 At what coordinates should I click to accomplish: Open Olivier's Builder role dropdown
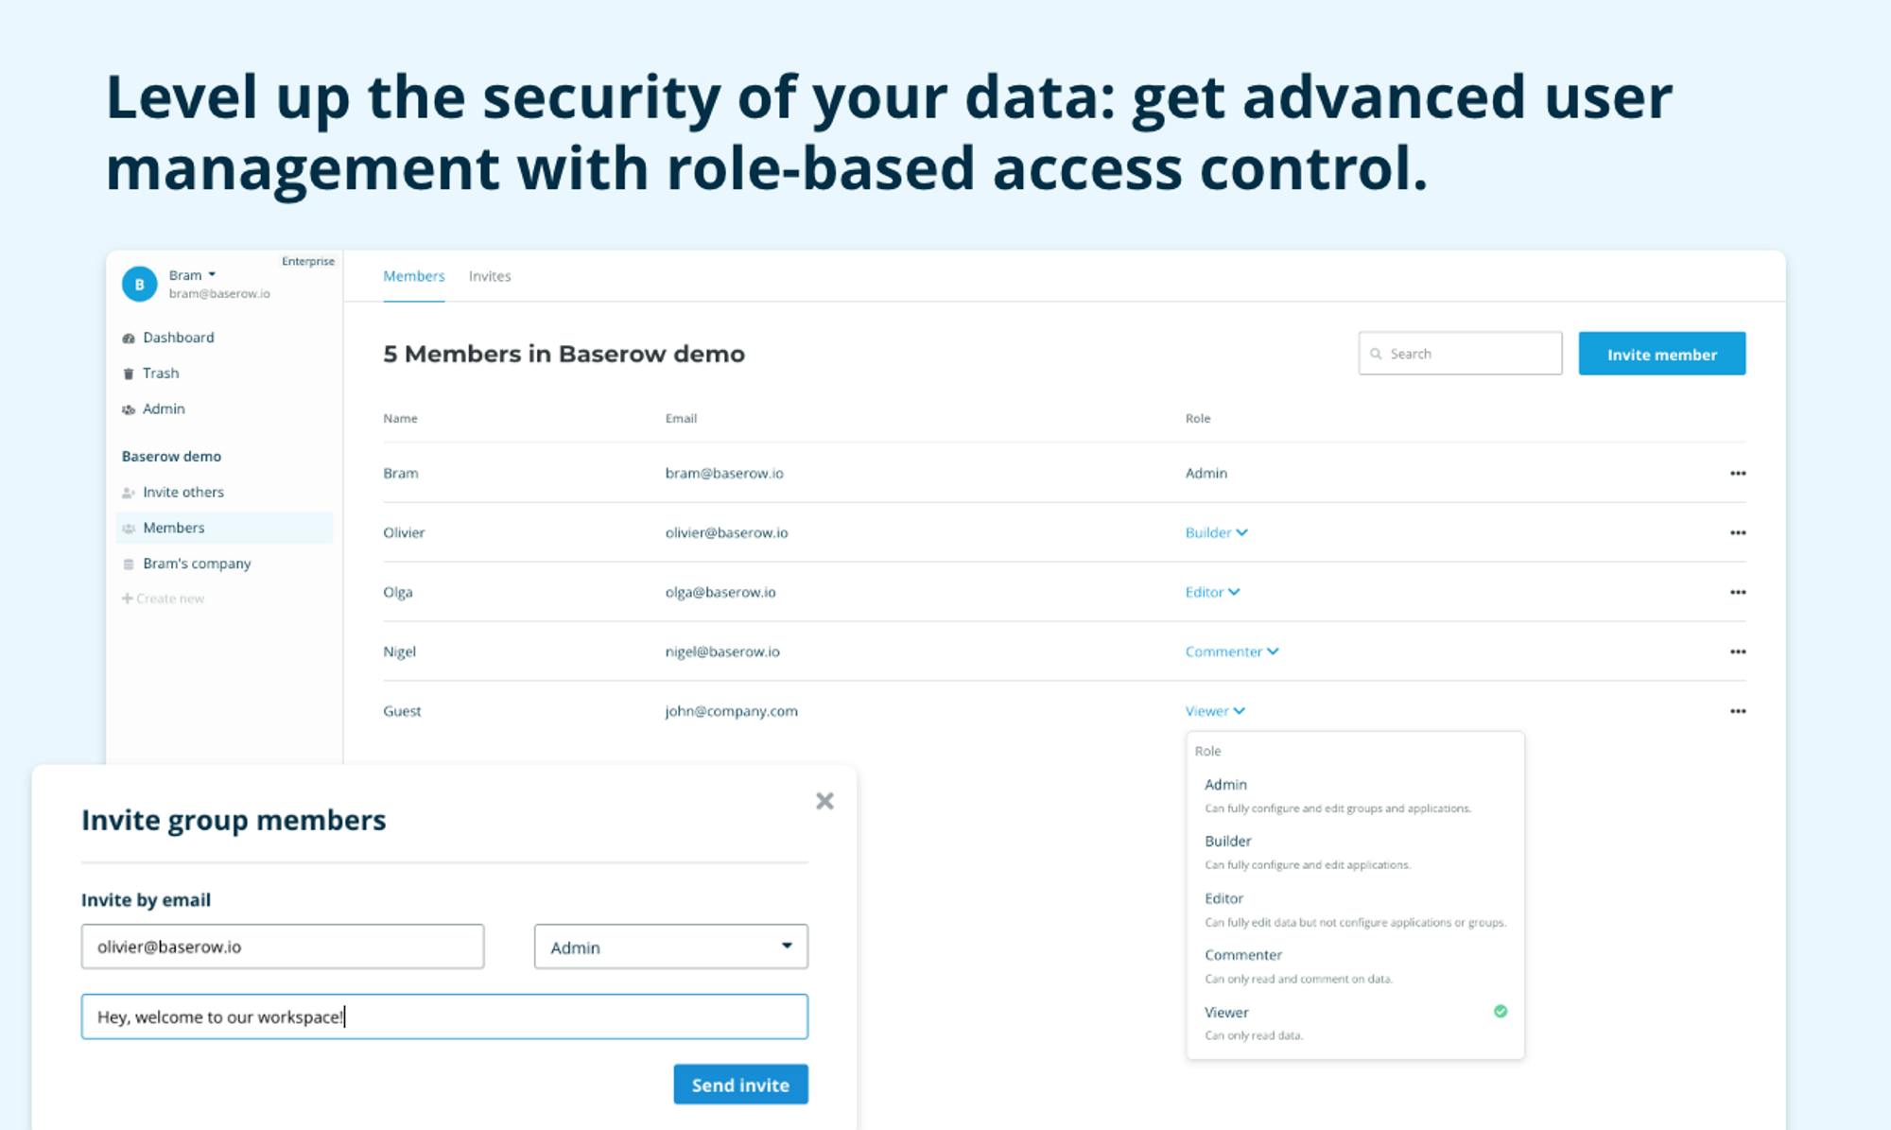coord(1217,532)
